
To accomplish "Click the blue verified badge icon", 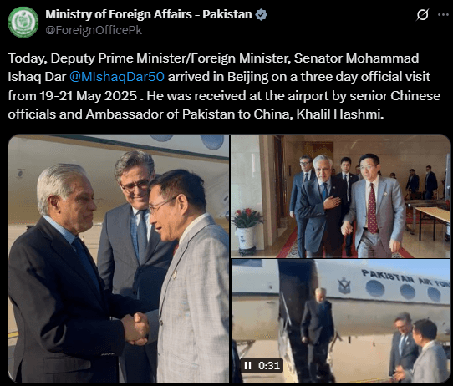I will pos(262,15).
